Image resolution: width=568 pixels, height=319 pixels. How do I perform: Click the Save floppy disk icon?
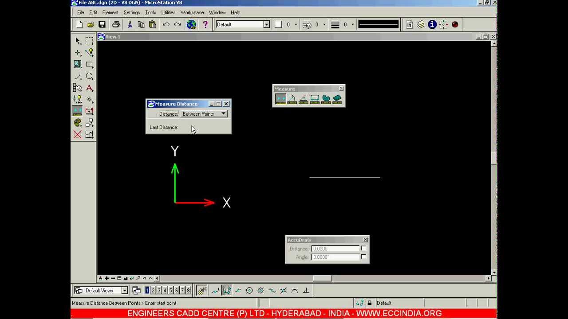point(102,24)
